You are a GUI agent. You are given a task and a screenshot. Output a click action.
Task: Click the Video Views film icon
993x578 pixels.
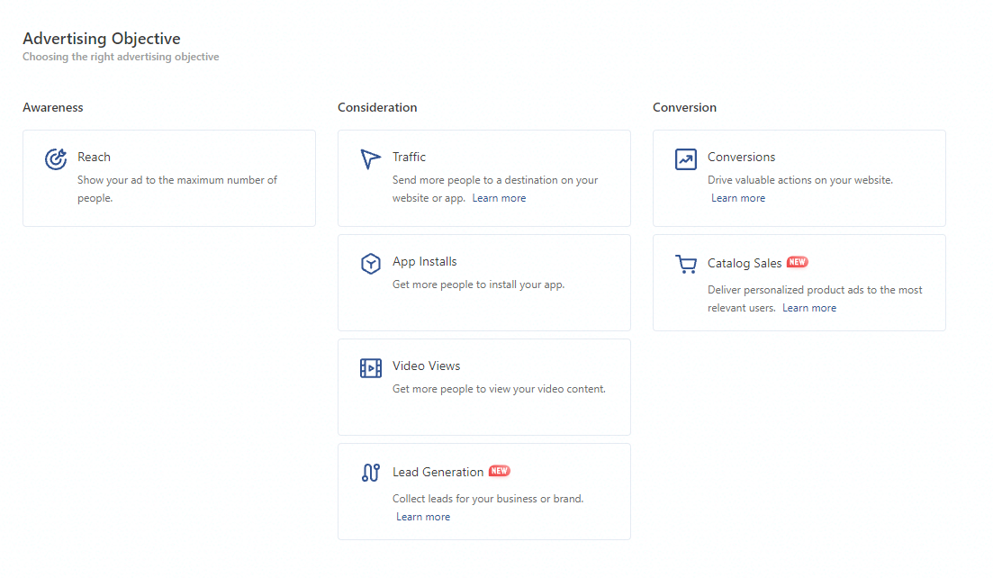371,368
